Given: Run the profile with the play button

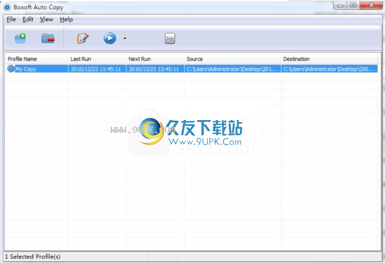Looking at the screenshot, I should tap(109, 38).
